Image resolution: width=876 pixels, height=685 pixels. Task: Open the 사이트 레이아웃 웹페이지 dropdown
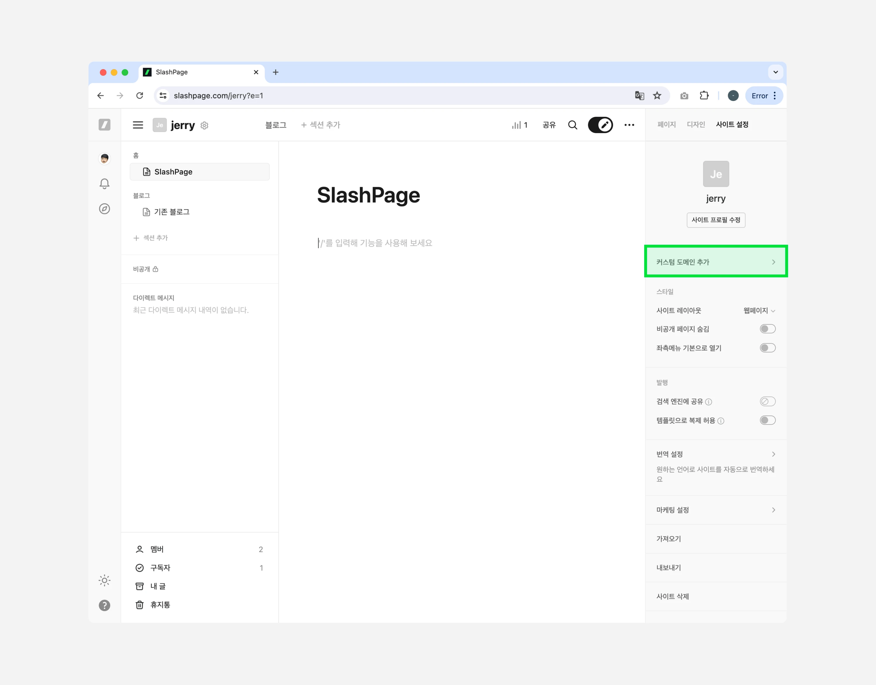[759, 310]
